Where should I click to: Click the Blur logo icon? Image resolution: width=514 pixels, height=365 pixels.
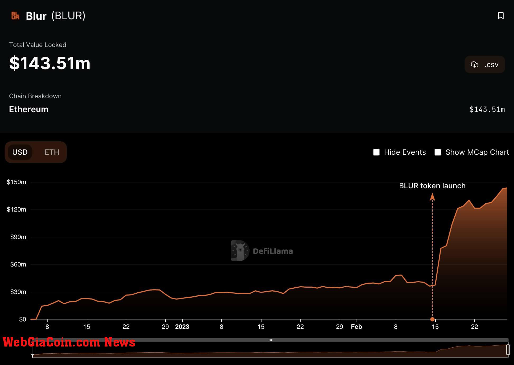pyautogui.click(x=15, y=16)
